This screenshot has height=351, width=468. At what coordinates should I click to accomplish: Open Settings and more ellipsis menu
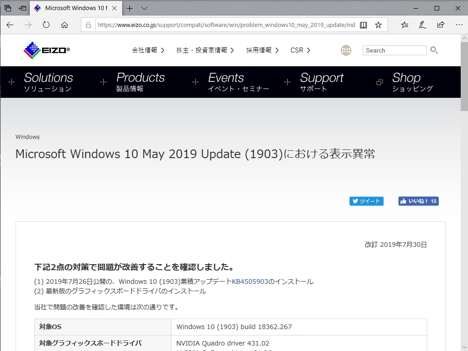coord(459,25)
